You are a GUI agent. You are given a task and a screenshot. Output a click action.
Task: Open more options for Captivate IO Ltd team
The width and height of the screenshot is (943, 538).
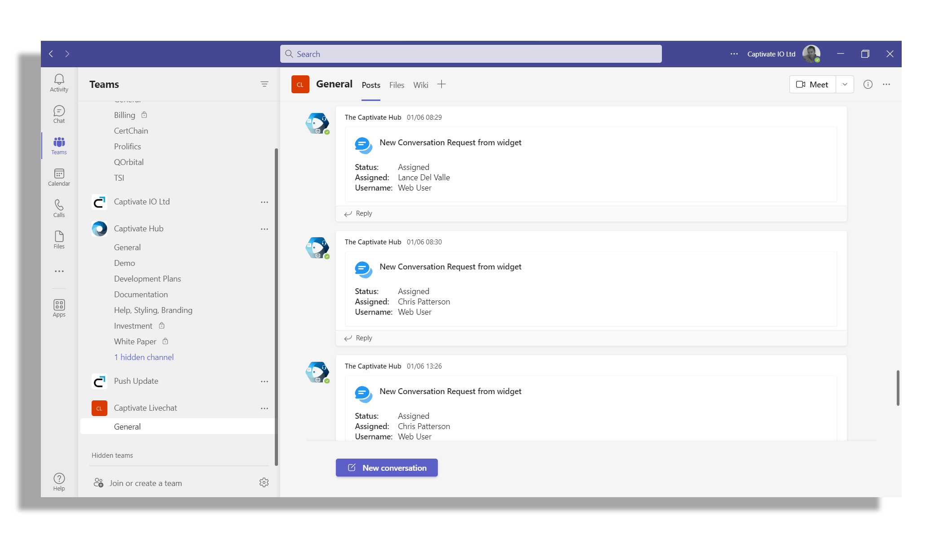264,202
